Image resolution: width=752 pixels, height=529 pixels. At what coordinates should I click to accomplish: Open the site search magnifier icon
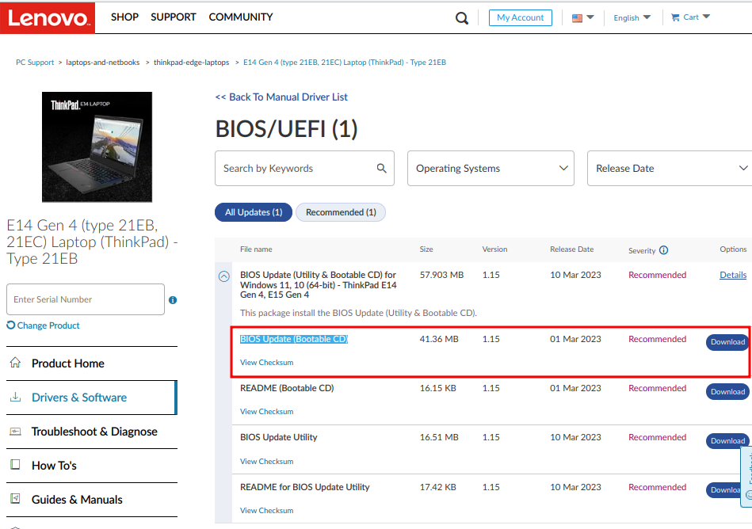click(x=461, y=18)
